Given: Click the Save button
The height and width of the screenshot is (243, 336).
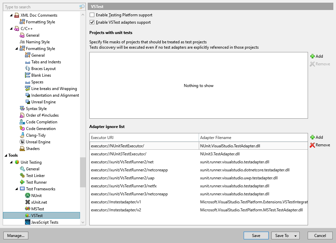Looking at the screenshot, I should (256, 235).
